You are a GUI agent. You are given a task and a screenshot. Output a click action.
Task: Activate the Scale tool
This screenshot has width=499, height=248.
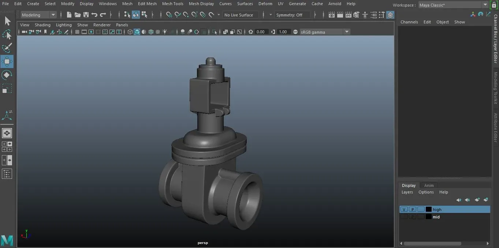(7, 89)
